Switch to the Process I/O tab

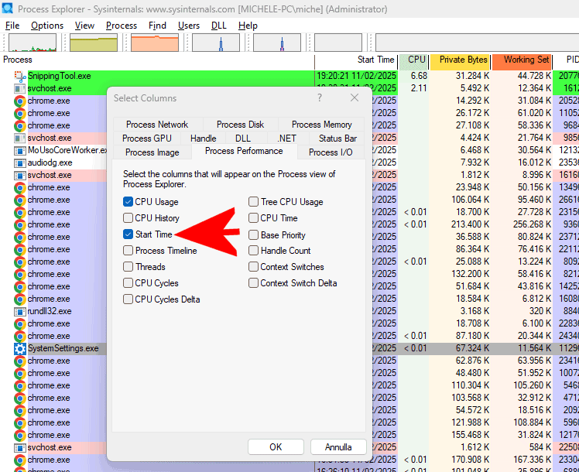331,152
